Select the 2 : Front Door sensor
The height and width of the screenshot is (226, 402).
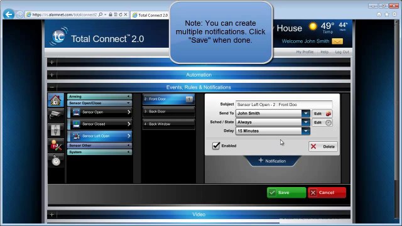(x=168, y=99)
